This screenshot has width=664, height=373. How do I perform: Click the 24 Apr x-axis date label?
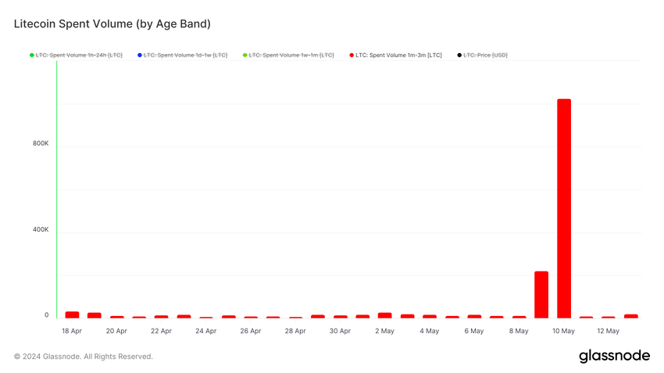[x=205, y=331]
